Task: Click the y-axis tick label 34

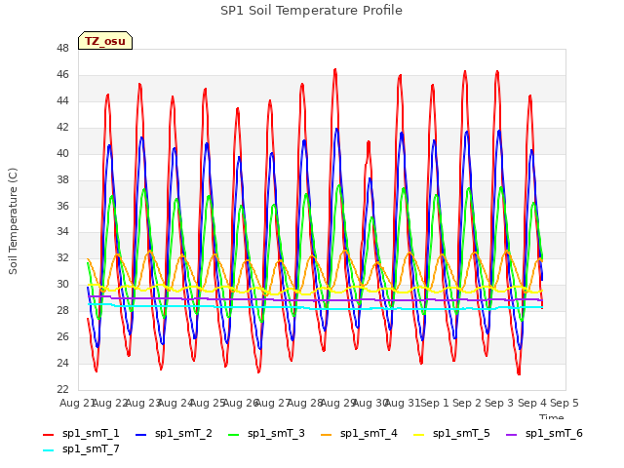Action: pyautogui.click(x=62, y=232)
